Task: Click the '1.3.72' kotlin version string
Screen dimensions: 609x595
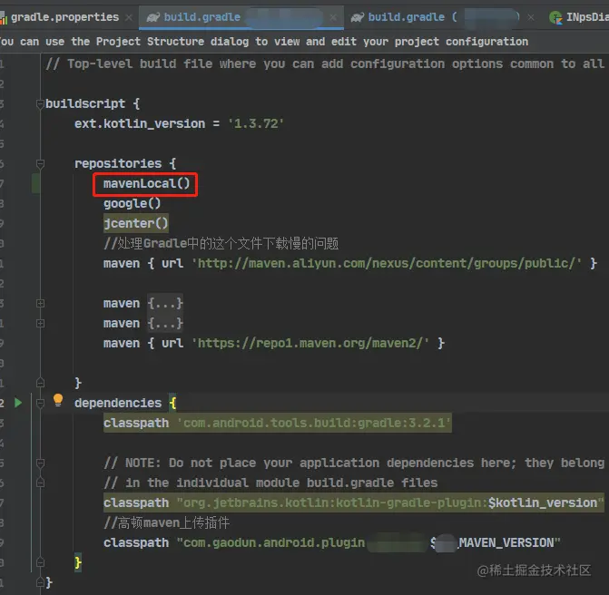Action: 256,124
